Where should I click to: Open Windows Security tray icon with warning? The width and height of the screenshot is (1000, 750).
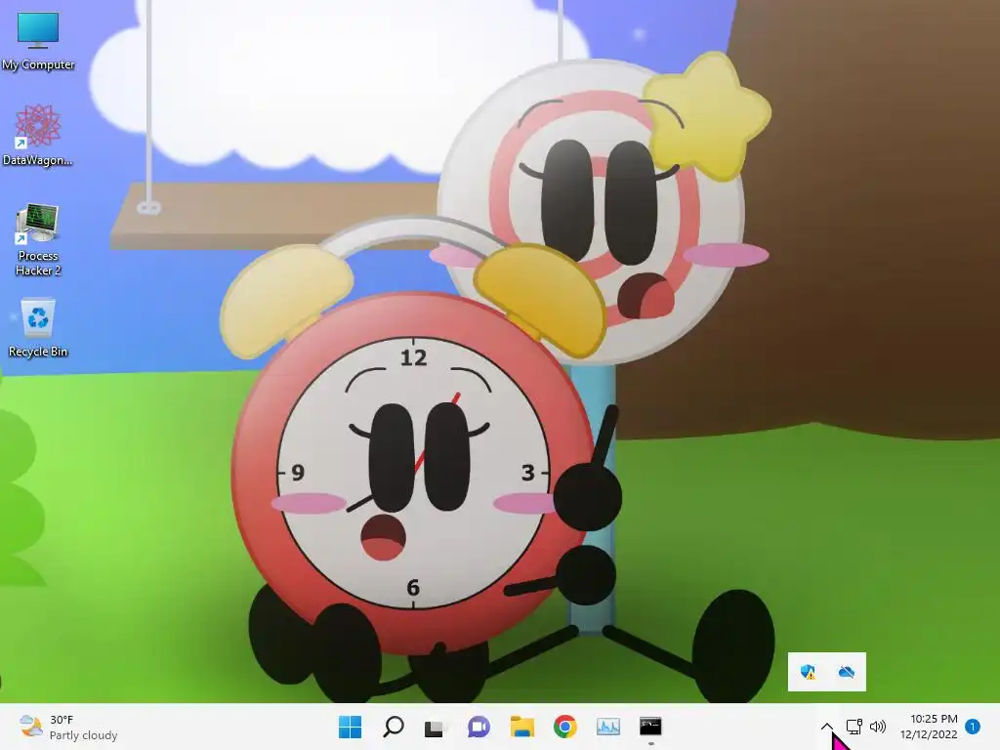coord(808,672)
